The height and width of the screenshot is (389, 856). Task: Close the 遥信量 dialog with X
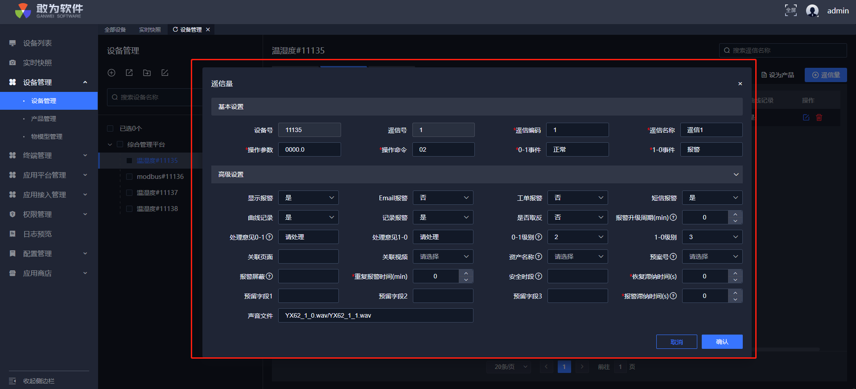pyautogui.click(x=740, y=84)
